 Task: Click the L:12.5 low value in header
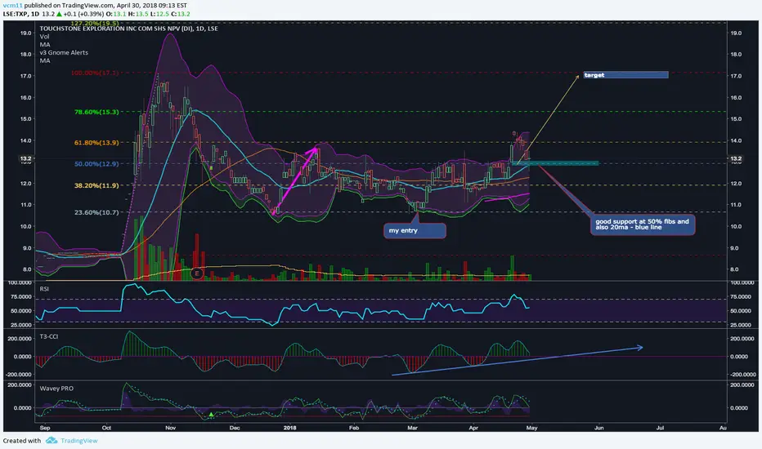(x=159, y=14)
